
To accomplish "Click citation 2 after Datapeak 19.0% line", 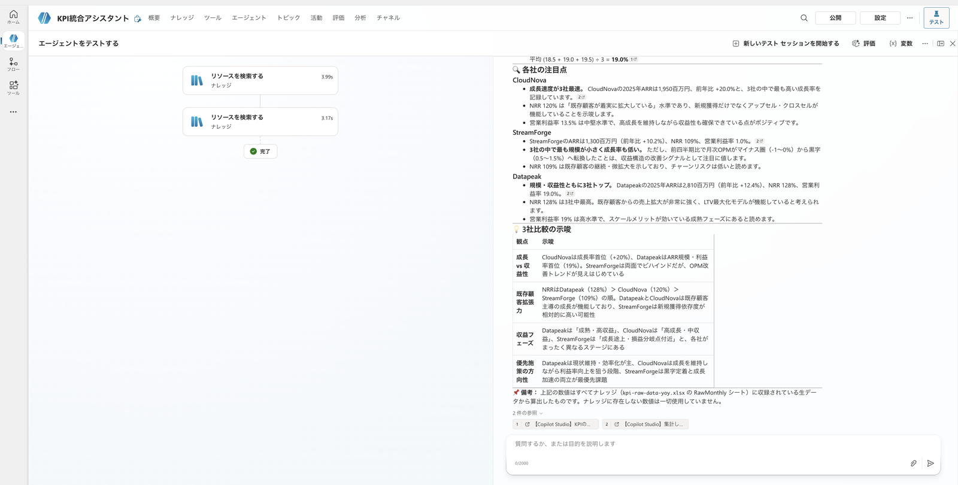I will [571, 193].
